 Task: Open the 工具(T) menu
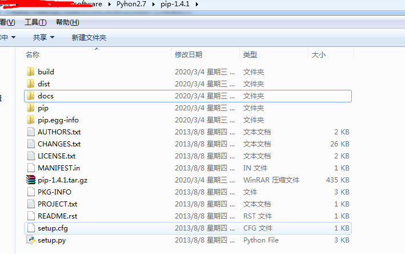click(x=35, y=22)
